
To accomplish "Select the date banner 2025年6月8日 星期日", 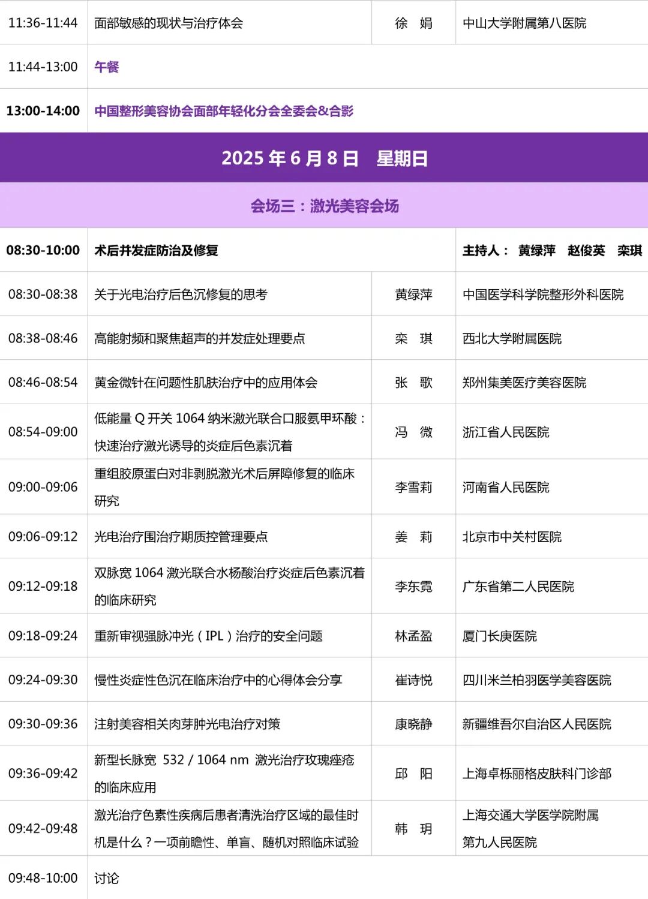I will coord(324,159).
